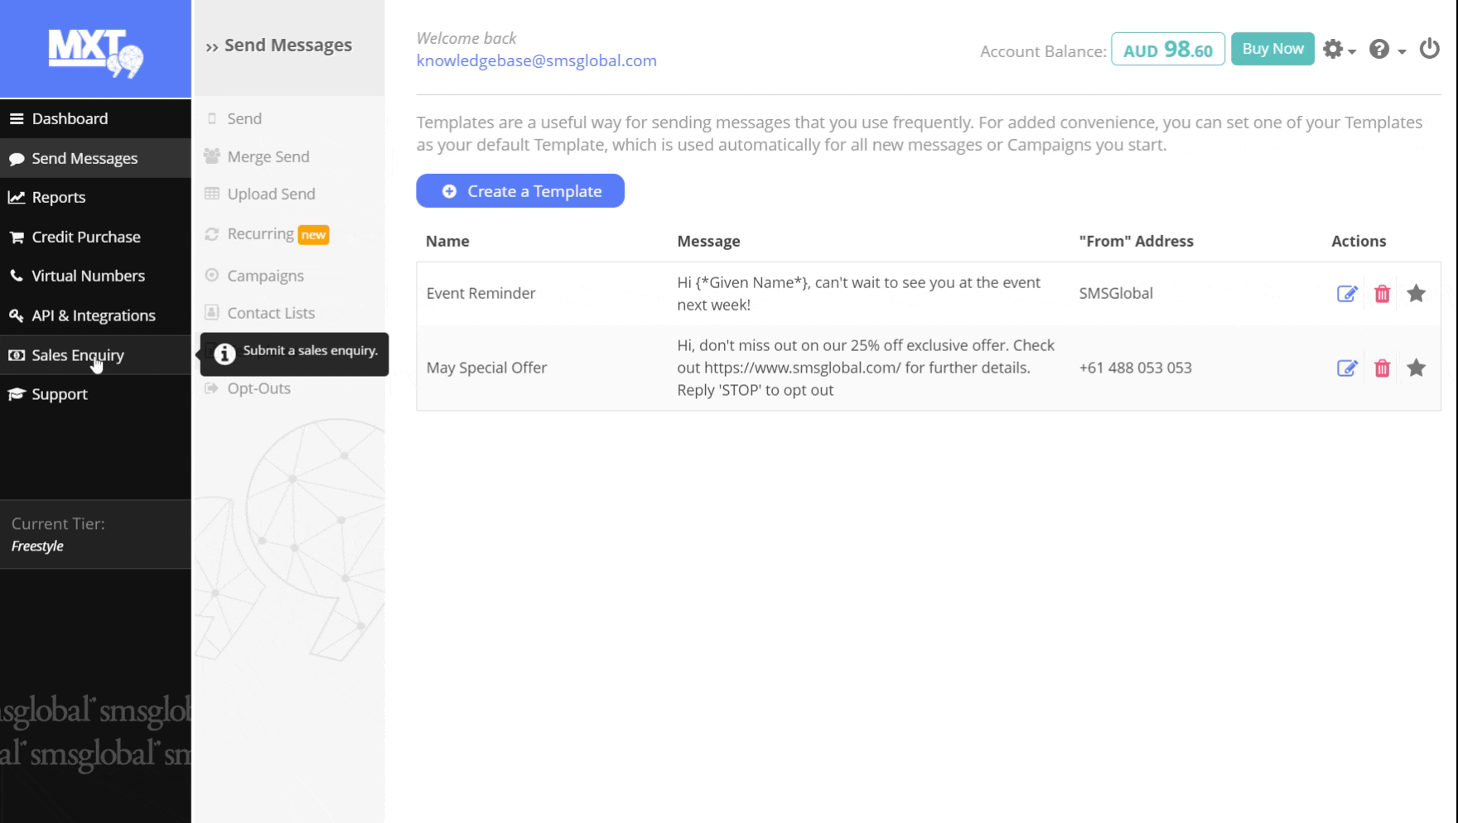
Task: Open the settings gear dropdown
Action: (x=1338, y=50)
